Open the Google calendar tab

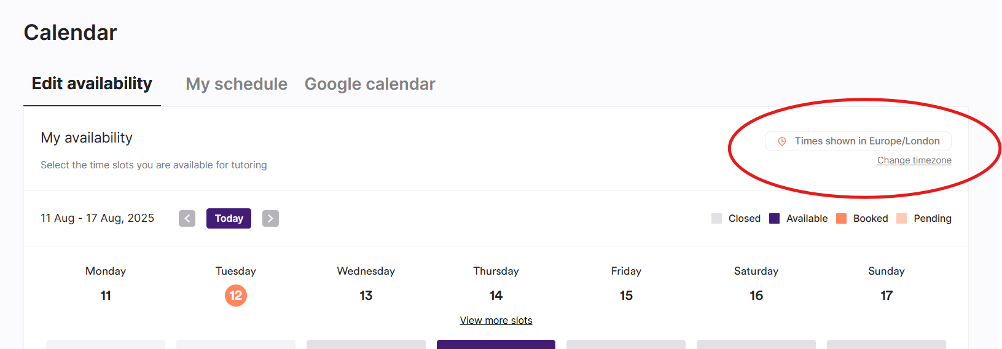pos(370,84)
